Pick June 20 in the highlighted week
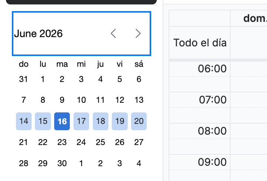Image resolution: width=267 pixels, height=181 pixels. 139,121
